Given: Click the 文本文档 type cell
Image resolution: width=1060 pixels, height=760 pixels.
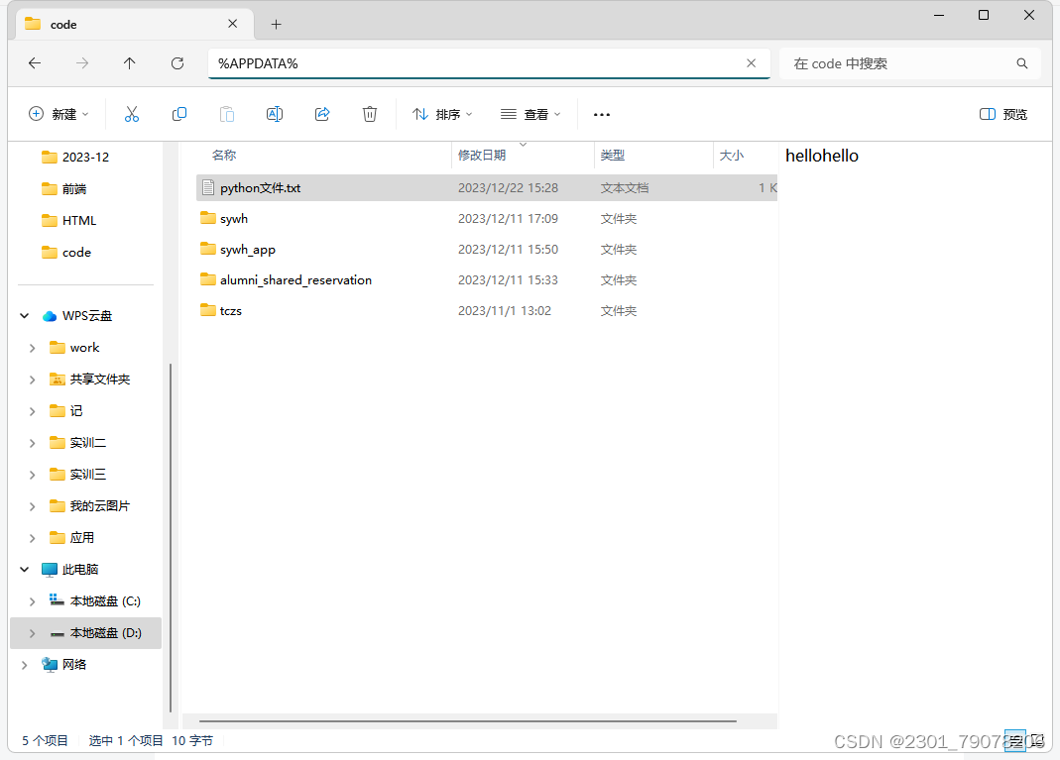Looking at the screenshot, I should [625, 188].
